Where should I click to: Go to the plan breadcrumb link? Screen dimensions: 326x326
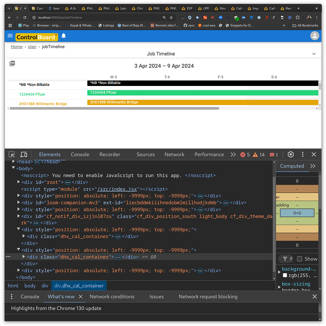[32, 46]
